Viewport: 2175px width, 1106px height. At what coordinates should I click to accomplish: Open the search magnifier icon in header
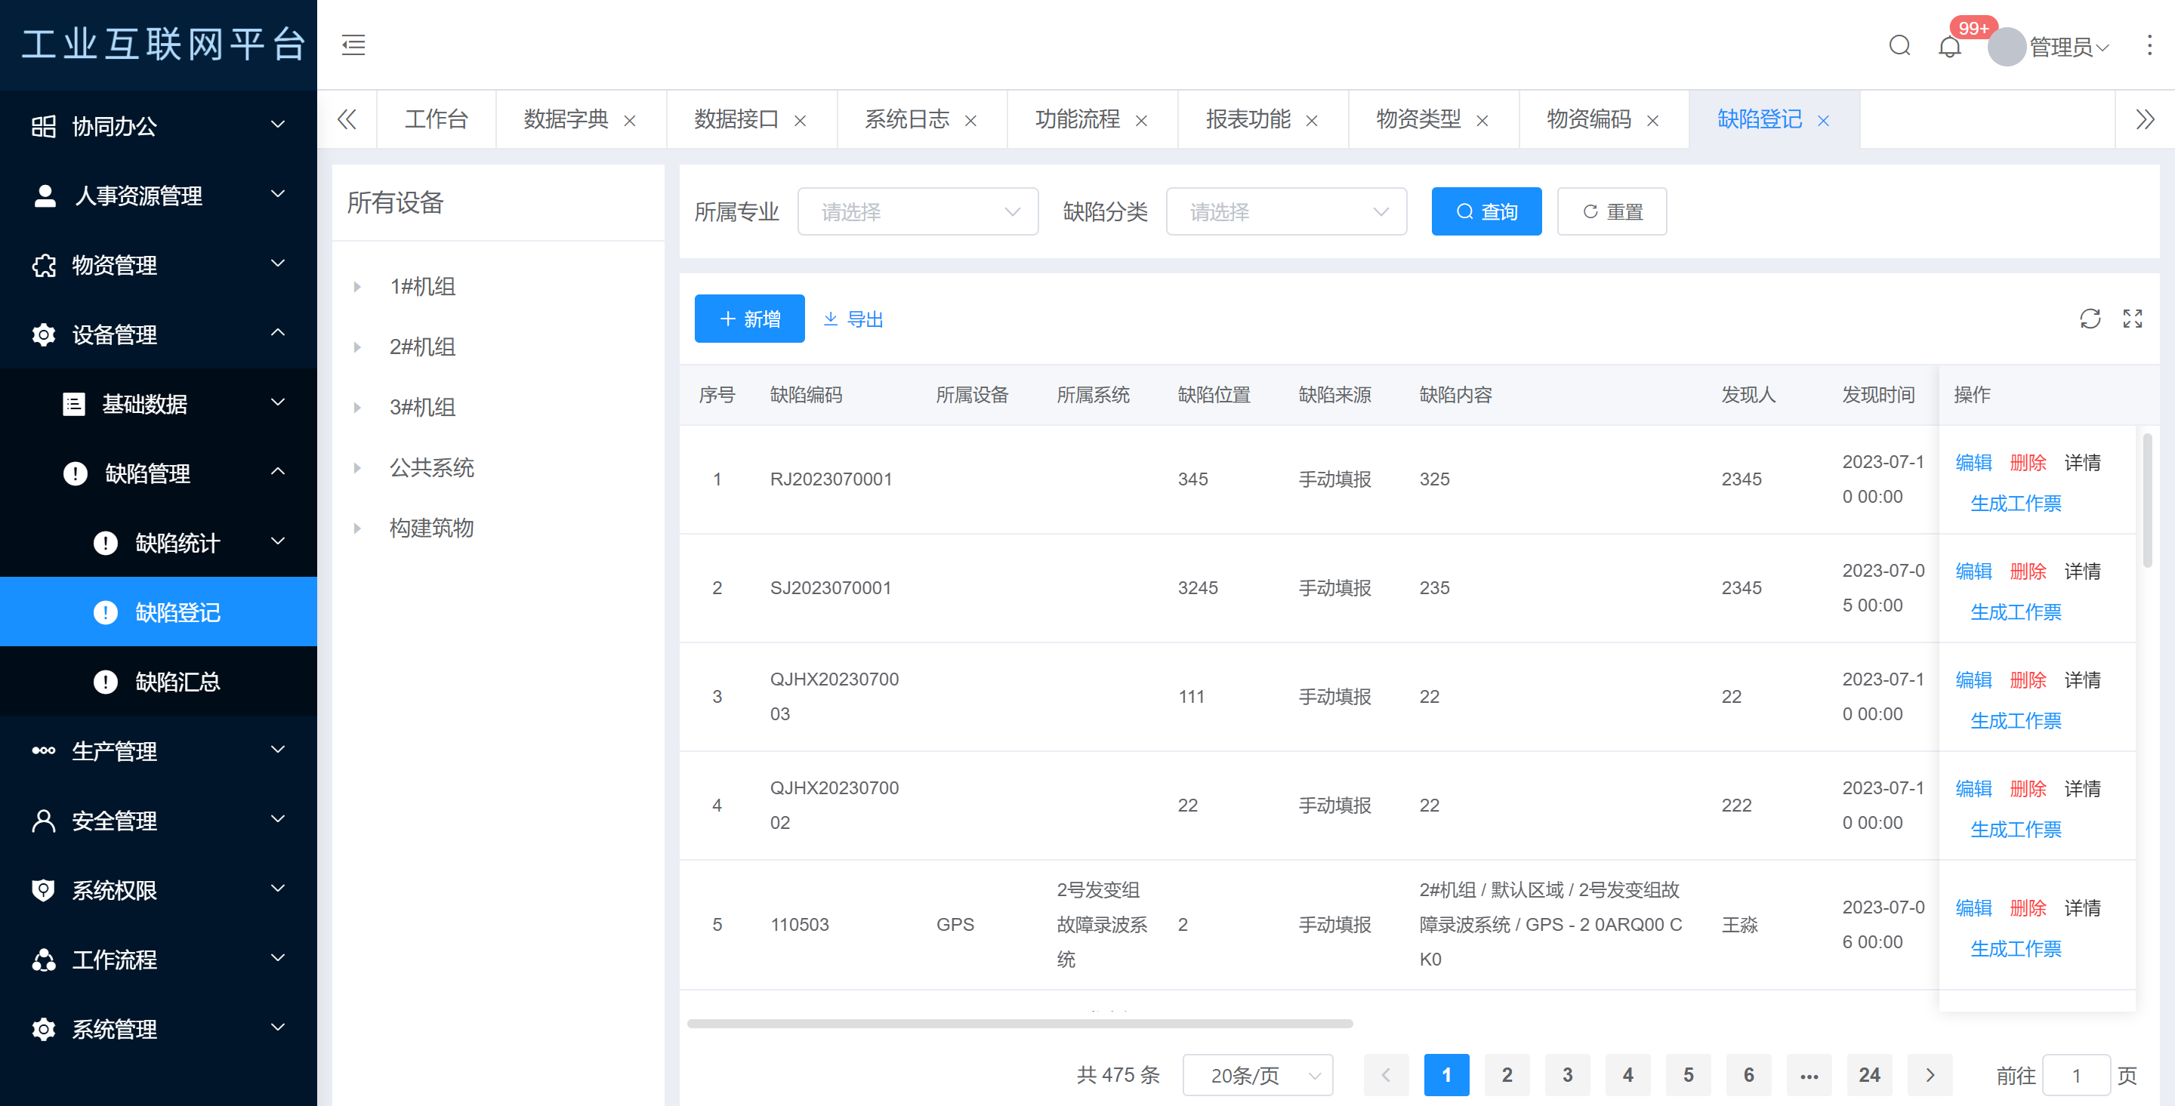[1899, 45]
